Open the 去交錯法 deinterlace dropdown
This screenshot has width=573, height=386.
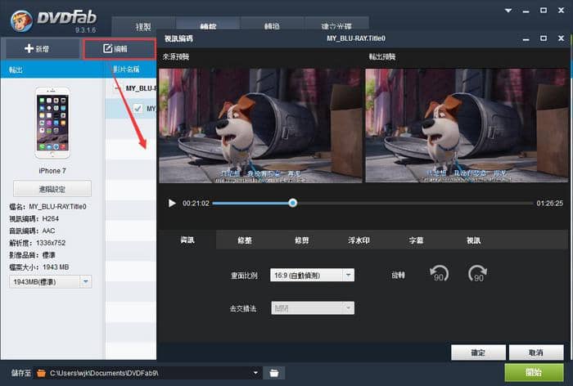tap(313, 308)
